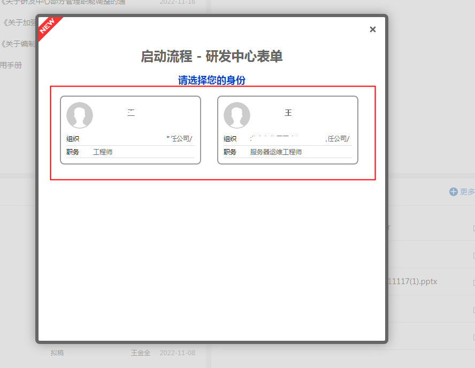Click the blue plus icon beside 更多
Screen dimensions: 475x368
(454, 192)
